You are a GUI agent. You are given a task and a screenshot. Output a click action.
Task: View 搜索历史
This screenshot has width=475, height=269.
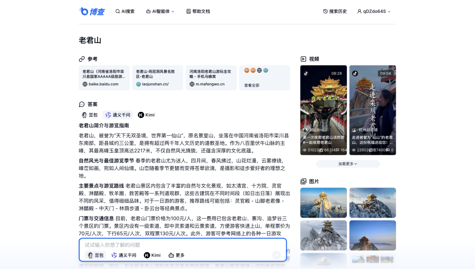(335, 11)
